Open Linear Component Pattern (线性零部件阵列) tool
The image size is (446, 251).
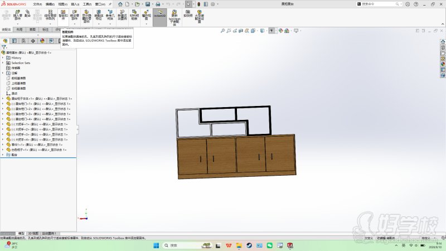pyautogui.click(x=50, y=15)
